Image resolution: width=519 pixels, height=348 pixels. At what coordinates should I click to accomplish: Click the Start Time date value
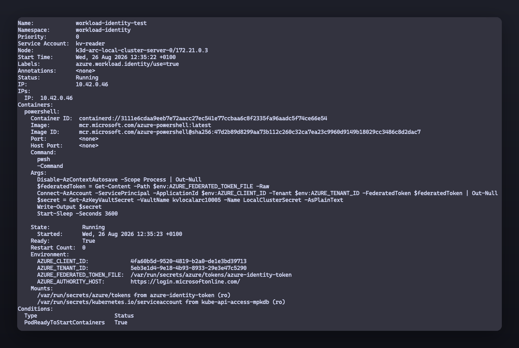(126, 57)
